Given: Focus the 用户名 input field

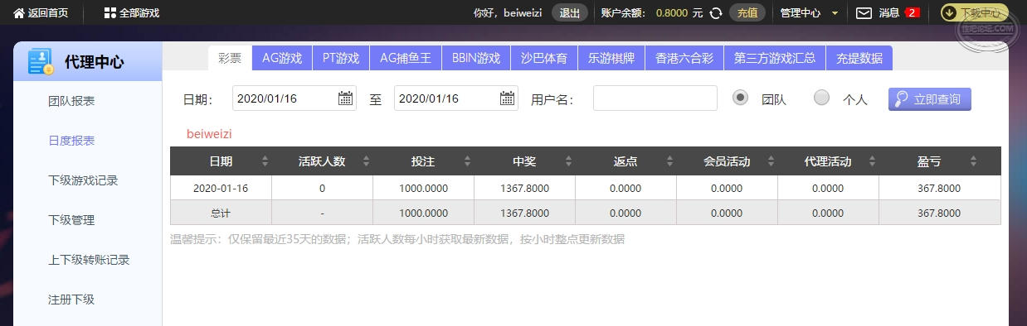Looking at the screenshot, I should (655, 98).
